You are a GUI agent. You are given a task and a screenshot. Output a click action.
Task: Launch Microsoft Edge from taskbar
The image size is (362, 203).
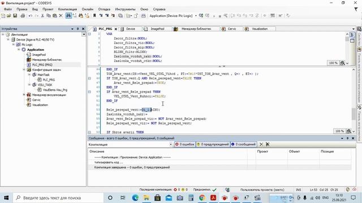[x=135, y=198]
